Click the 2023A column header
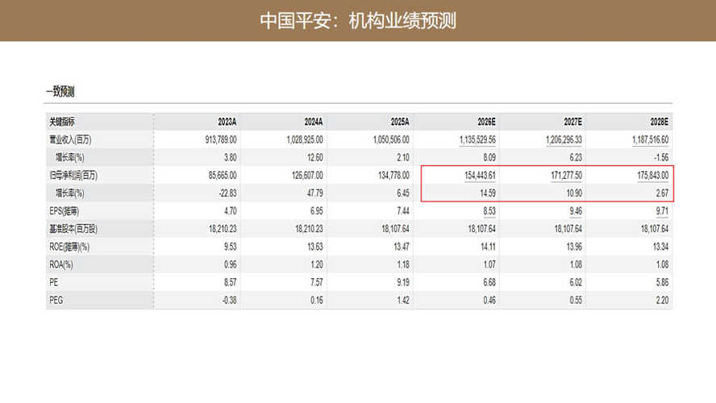The width and height of the screenshot is (716, 403). 227,122
